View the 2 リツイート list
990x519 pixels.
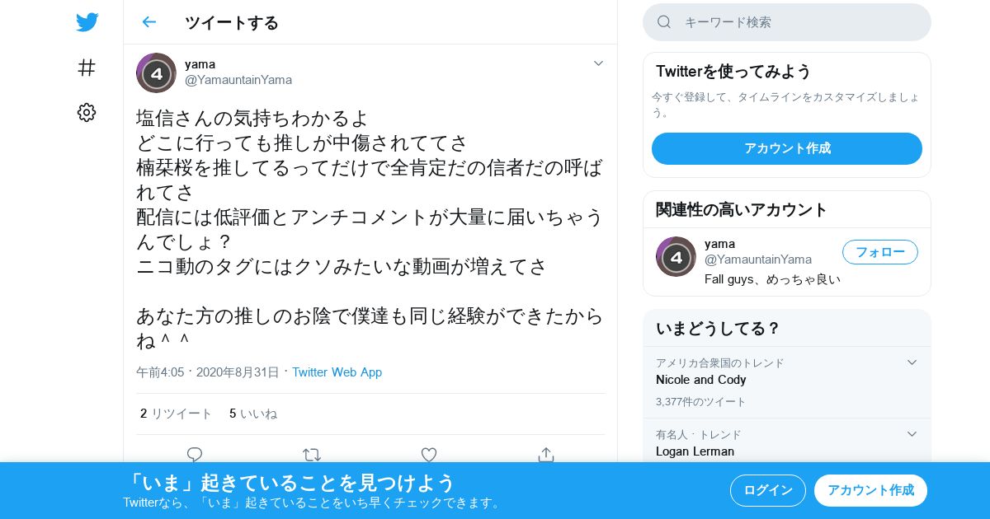coord(177,414)
